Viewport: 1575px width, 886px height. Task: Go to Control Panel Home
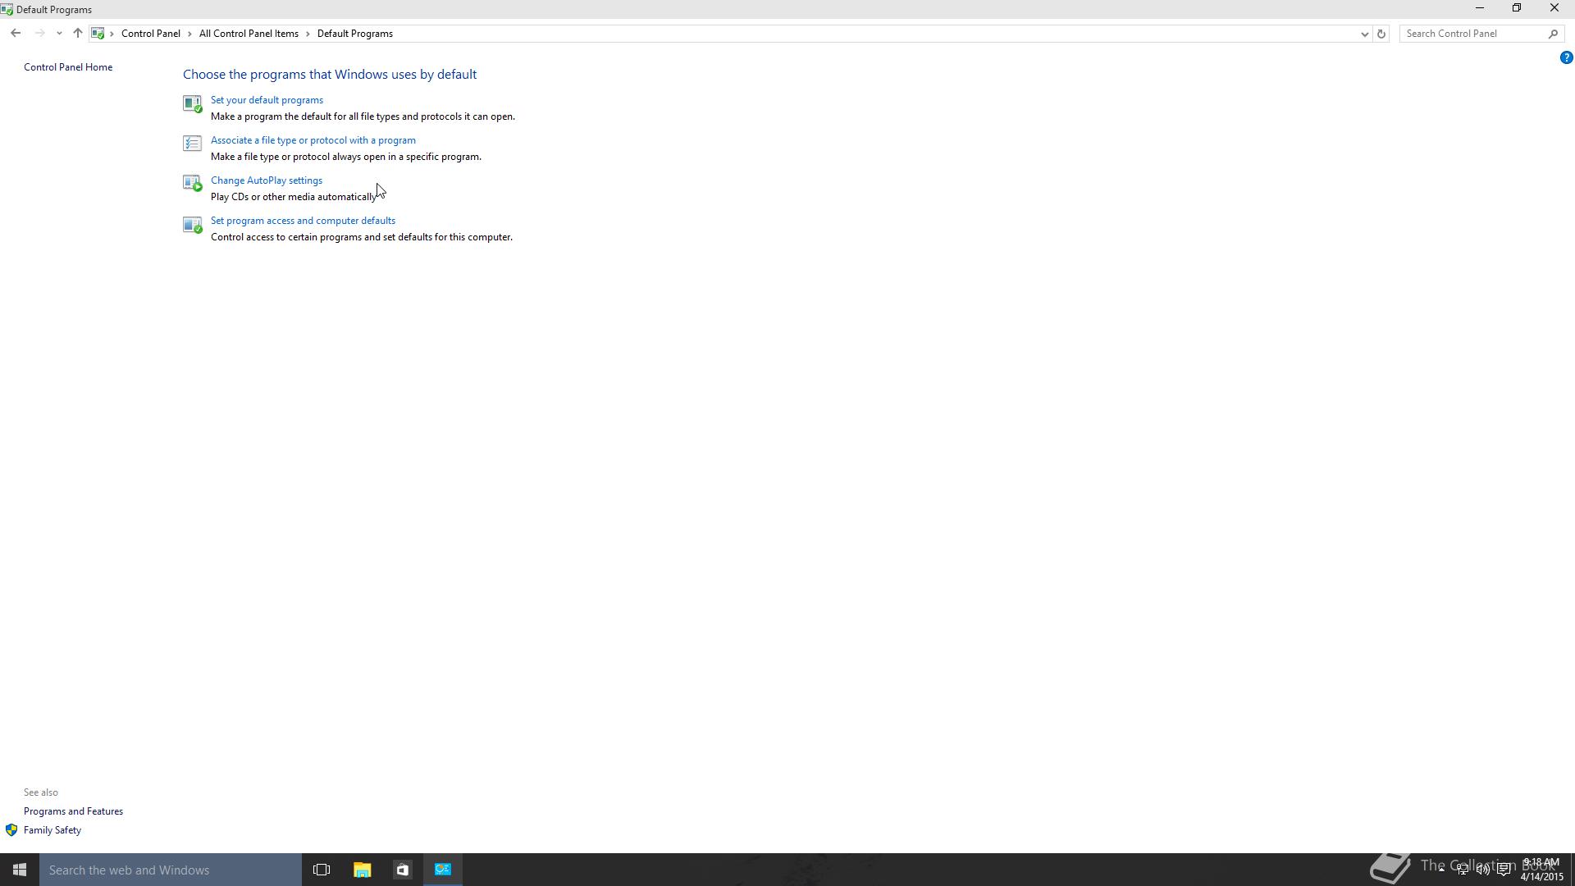68,67
